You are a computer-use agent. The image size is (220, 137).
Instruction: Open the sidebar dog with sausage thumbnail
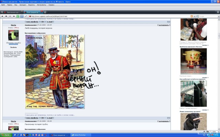[194, 122]
